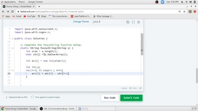Click the red extension icon in Chrome toolbar

[x=195, y=12]
